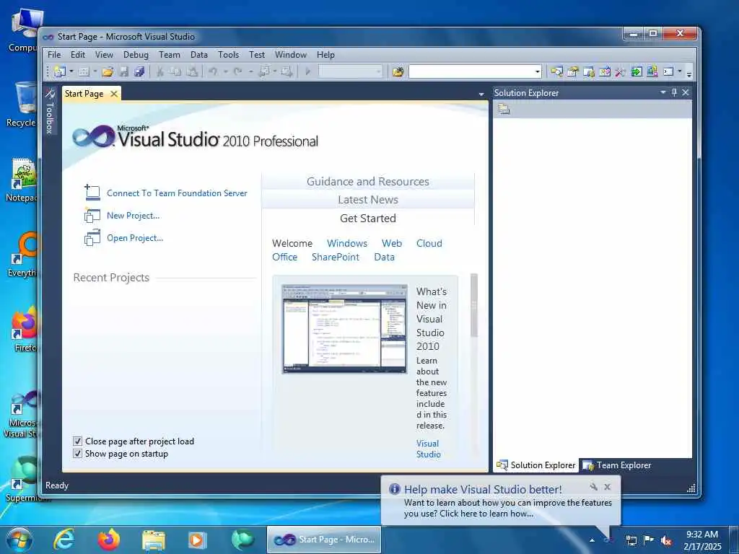Screen dimensions: 739x554
Task: Click the New Project toolbar icon
Action: 59,71
